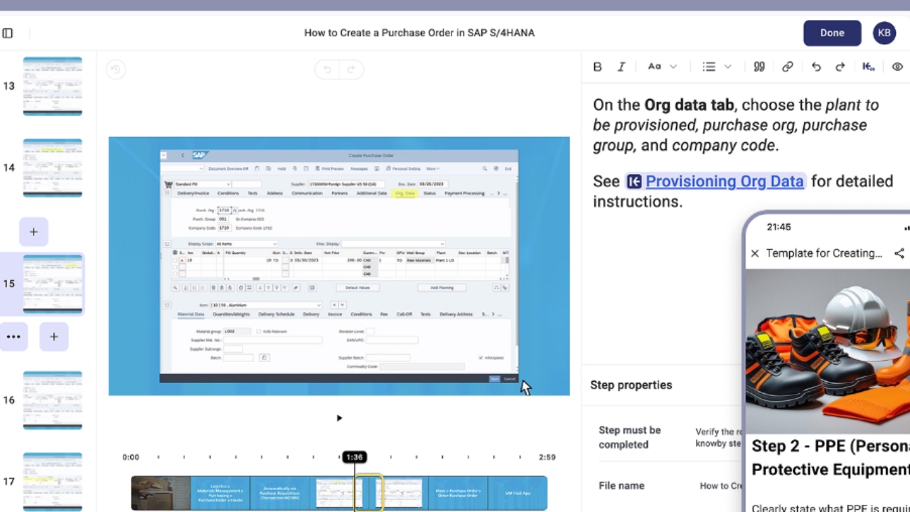Open the KB user avatar menu
Viewport: 910px width, 512px height.
pyautogui.click(x=884, y=33)
